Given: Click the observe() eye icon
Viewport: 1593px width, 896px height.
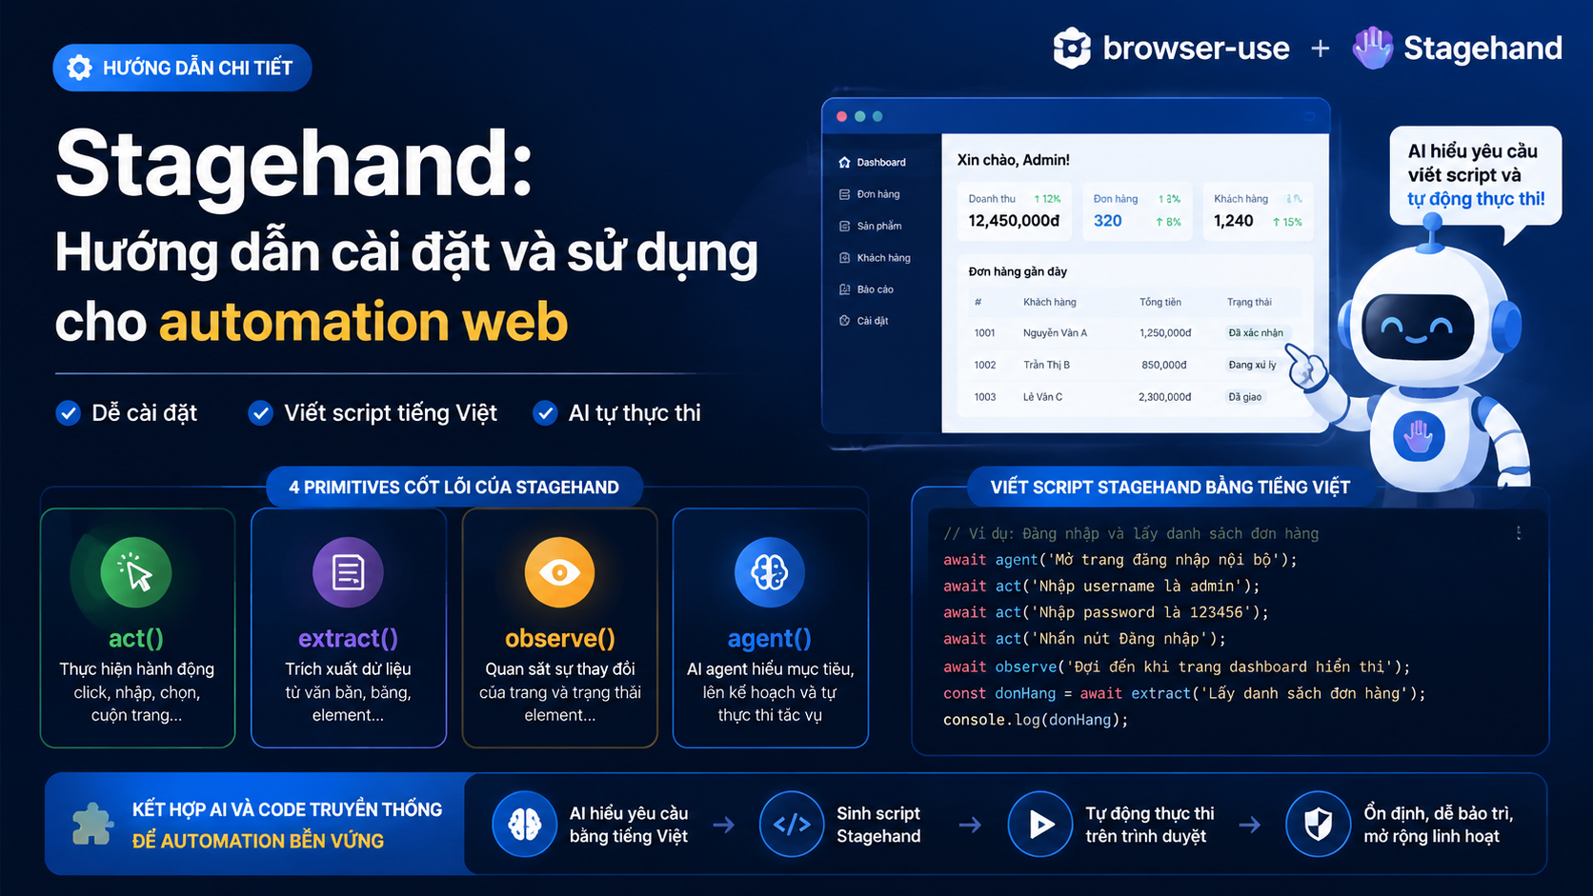Looking at the screenshot, I should point(559,572).
